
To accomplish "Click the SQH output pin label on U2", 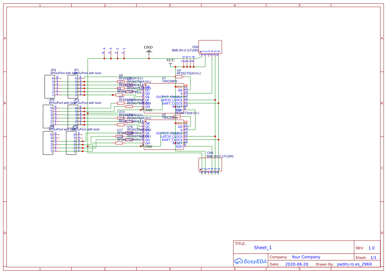I will (179, 147).
